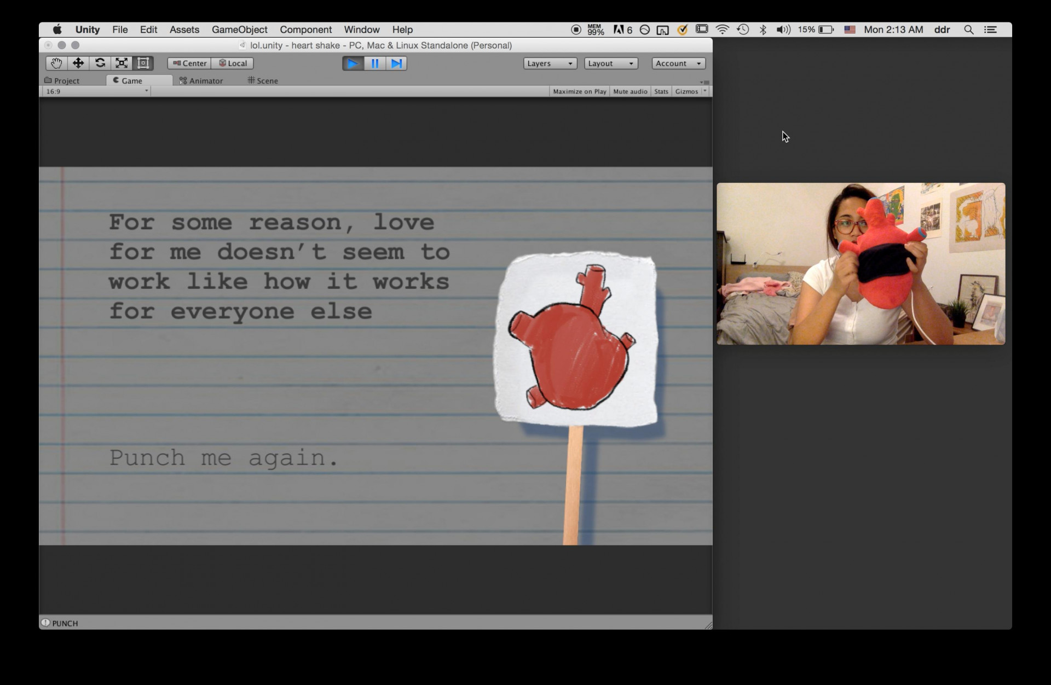The height and width of the screenshot is (685, 1051).
Task: Open the GameObject menu
Action: (239, 30)
